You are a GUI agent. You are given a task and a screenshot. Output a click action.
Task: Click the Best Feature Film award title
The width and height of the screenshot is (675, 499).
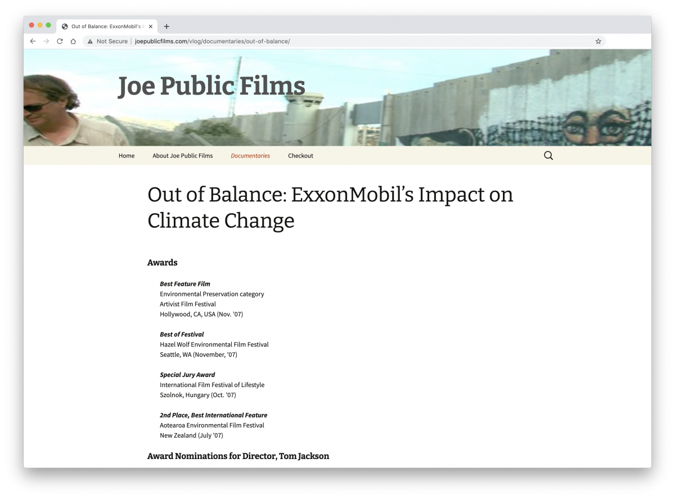point(185,284)
